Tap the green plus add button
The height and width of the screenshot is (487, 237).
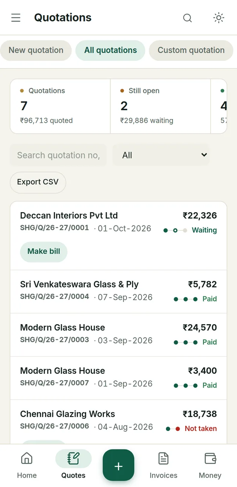click(x=118, y=465)
